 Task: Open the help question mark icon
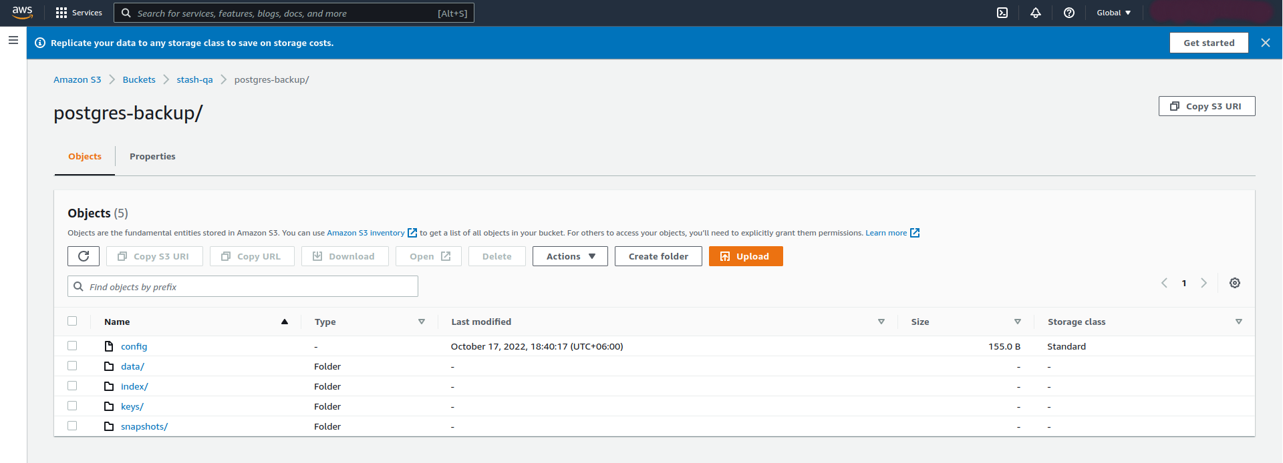tap(1069, 13)
